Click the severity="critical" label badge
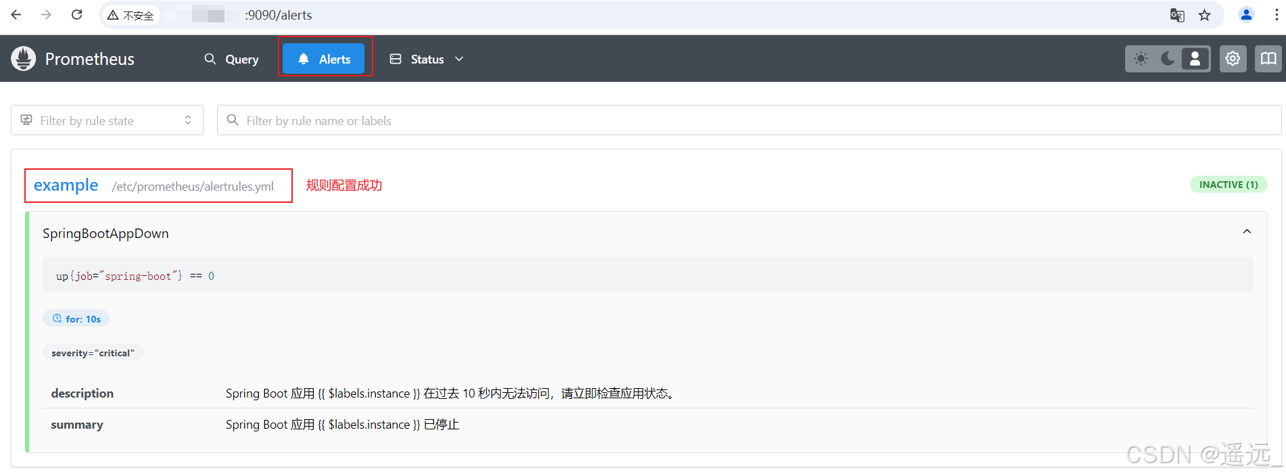The image size is (1286, 476). click(x=93, y=353)
